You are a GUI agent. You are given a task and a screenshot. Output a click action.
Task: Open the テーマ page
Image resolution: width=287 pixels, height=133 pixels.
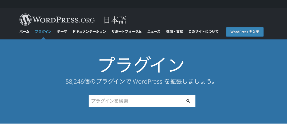[x=62, y=32]
